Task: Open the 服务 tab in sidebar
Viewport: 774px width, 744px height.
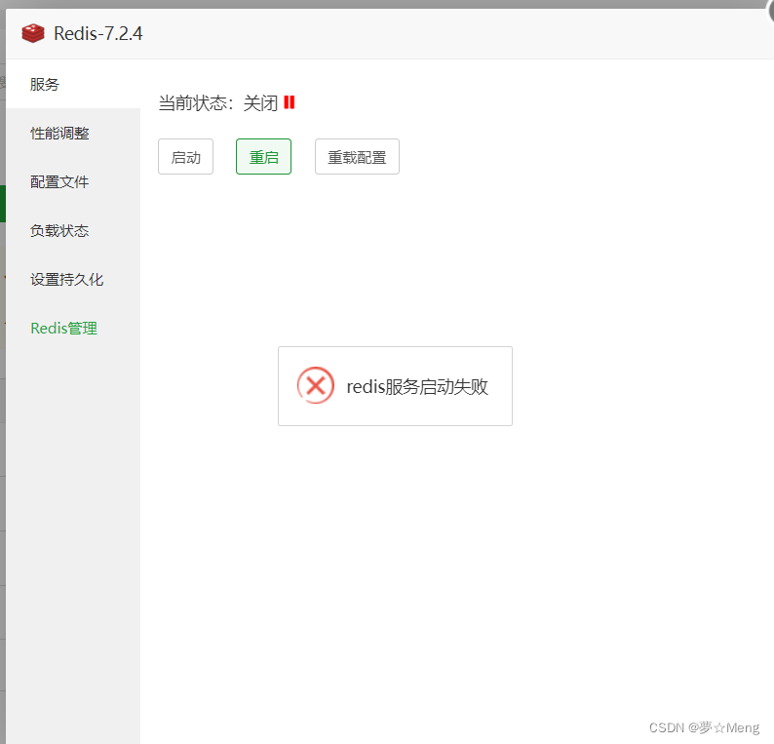Action: coord(73,85)
